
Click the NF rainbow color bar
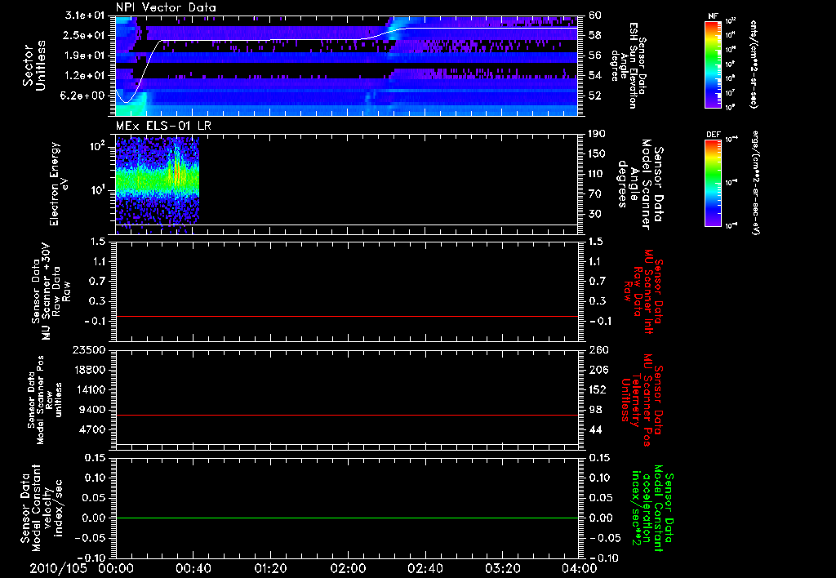[x=713, y=64]
